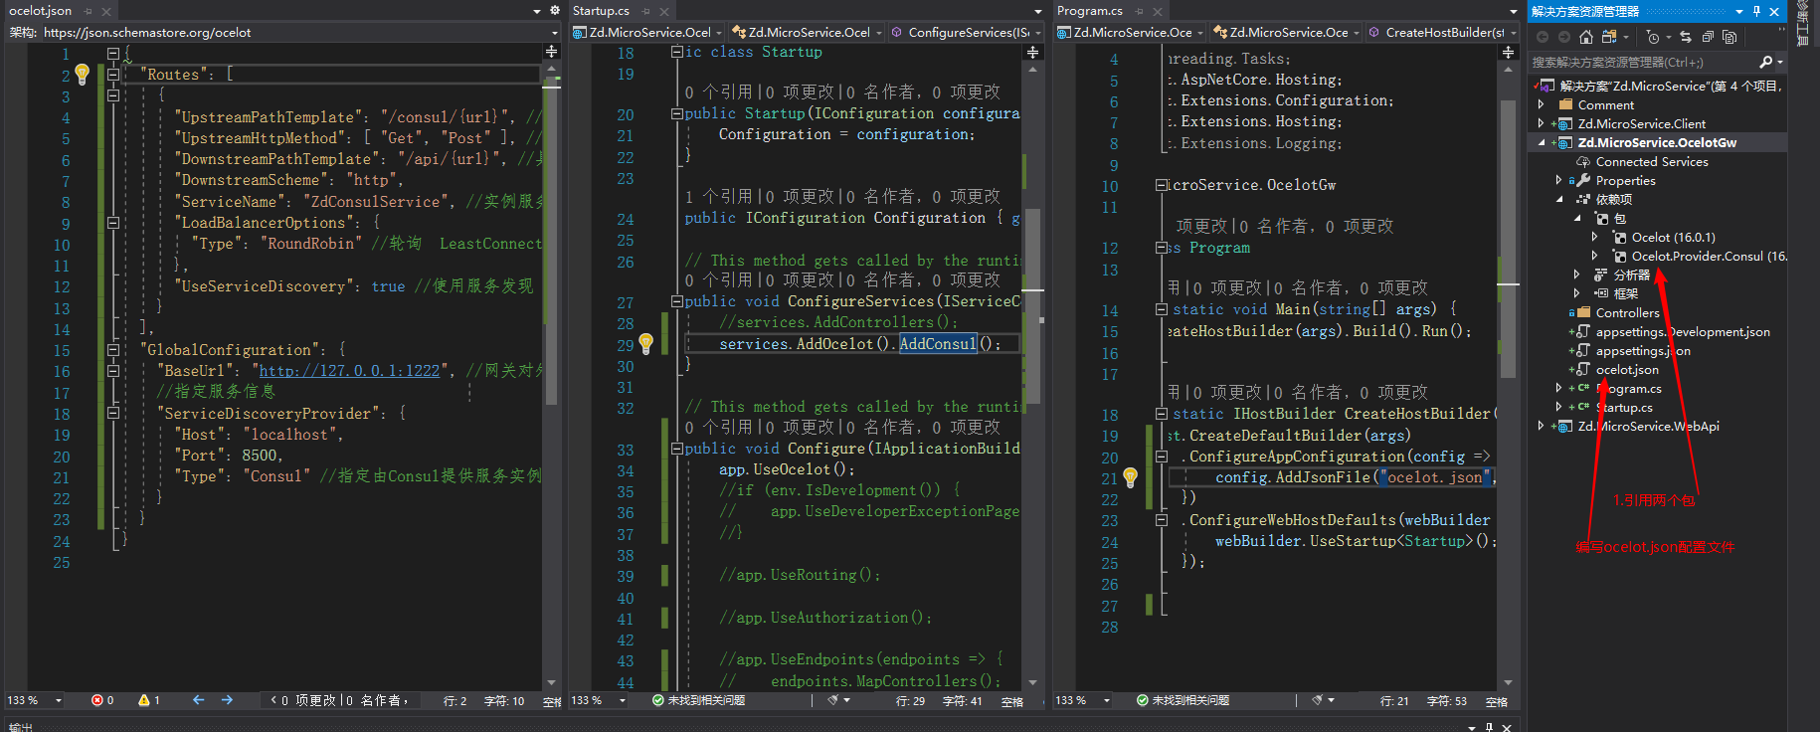Image resolution: width=1820 pixels, height=732 pixels.
Task: Switch to the ocelot.json tab
Action: 40,11
